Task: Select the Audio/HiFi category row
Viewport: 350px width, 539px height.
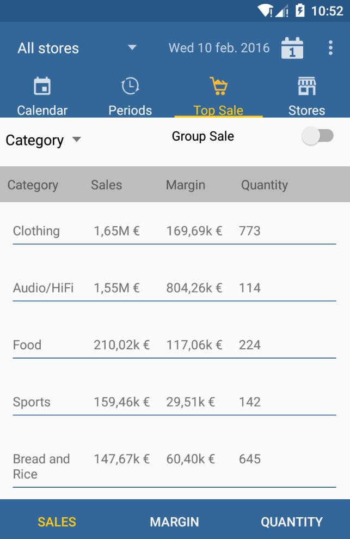Action: pyautogui.click(x=174, y=288)
